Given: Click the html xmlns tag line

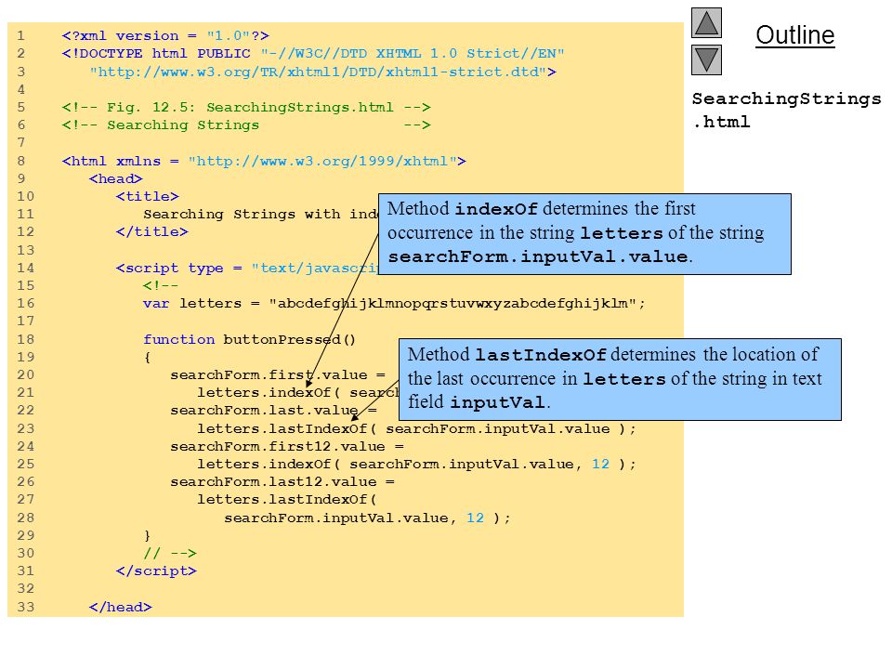Looking at the screenshot, I should (x=264, y=161).
